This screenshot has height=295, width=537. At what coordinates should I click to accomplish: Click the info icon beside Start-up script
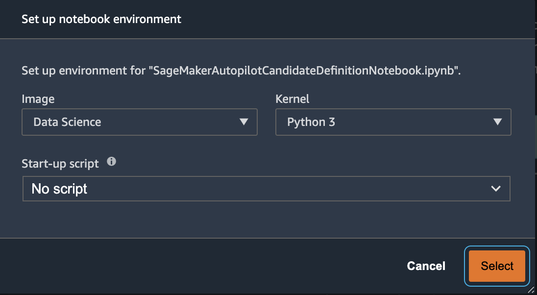[x=112, y=161]
